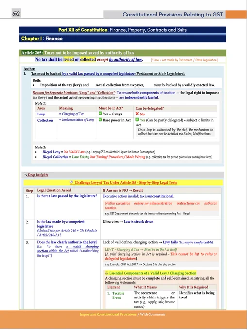Click the 'Author:' label
The height and width of the screenshot is (330, 247).
click(x=30, y=69)
